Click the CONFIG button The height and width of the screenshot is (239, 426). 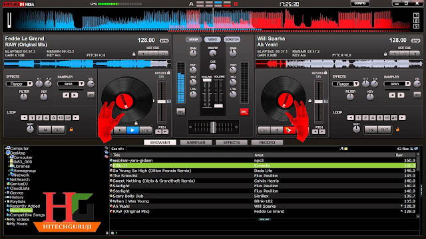(x=359, y=3)
